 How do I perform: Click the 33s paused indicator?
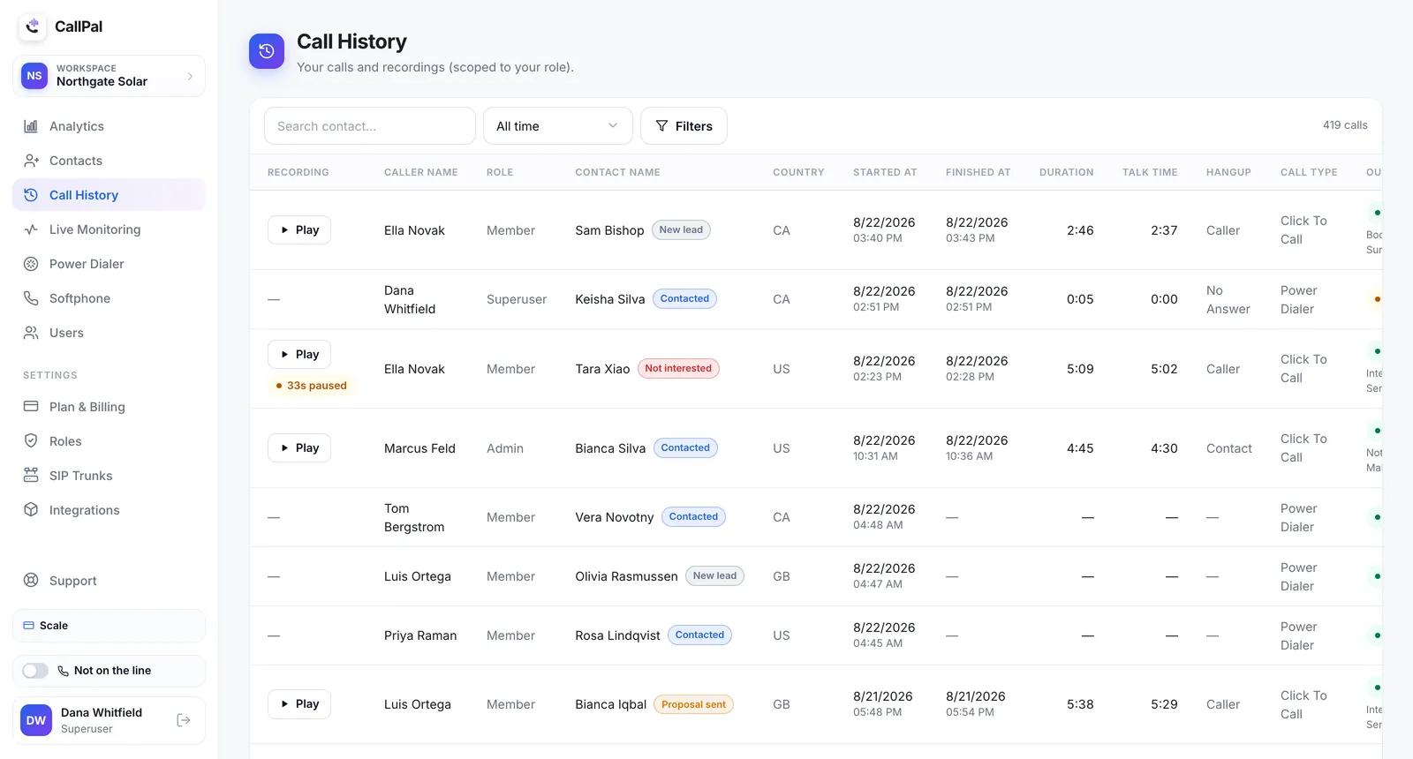pos(311,386)
